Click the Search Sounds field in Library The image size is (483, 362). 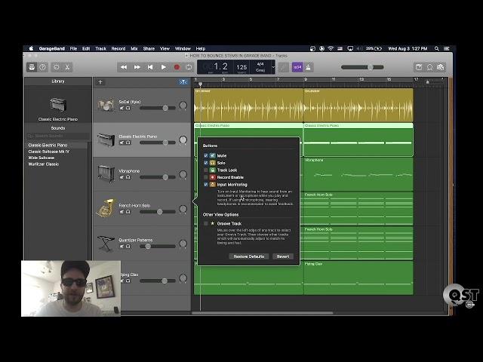(57, 136)
